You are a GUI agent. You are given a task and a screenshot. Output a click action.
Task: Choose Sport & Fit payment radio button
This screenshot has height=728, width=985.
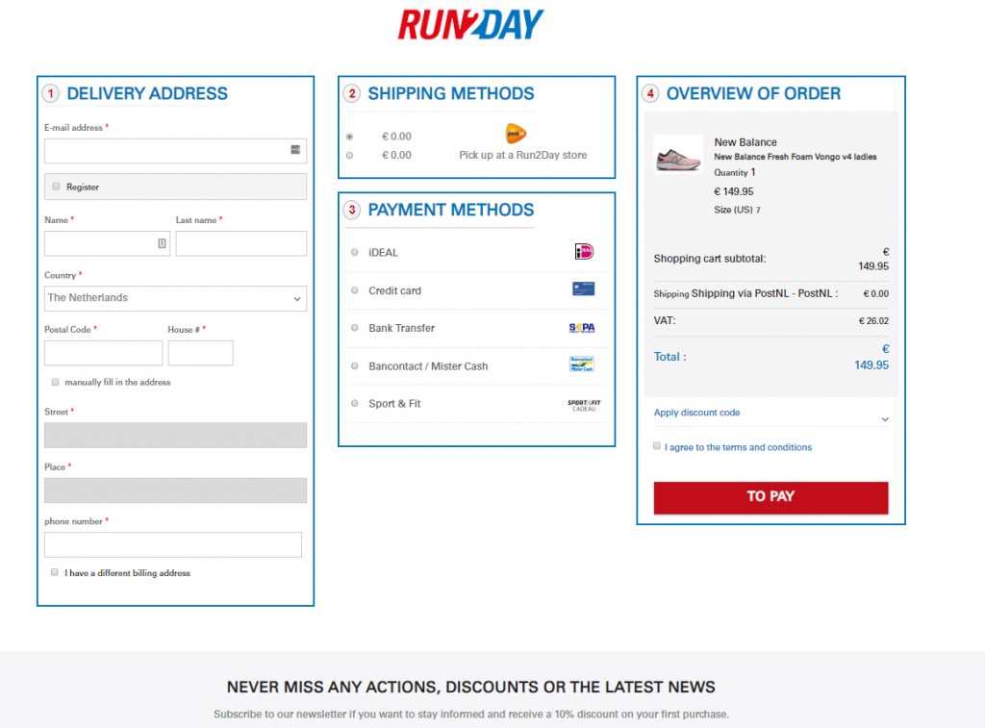click(x=355, y=403)
